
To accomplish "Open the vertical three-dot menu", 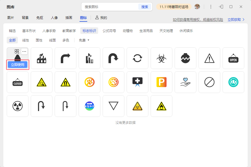I will (211, 7).
